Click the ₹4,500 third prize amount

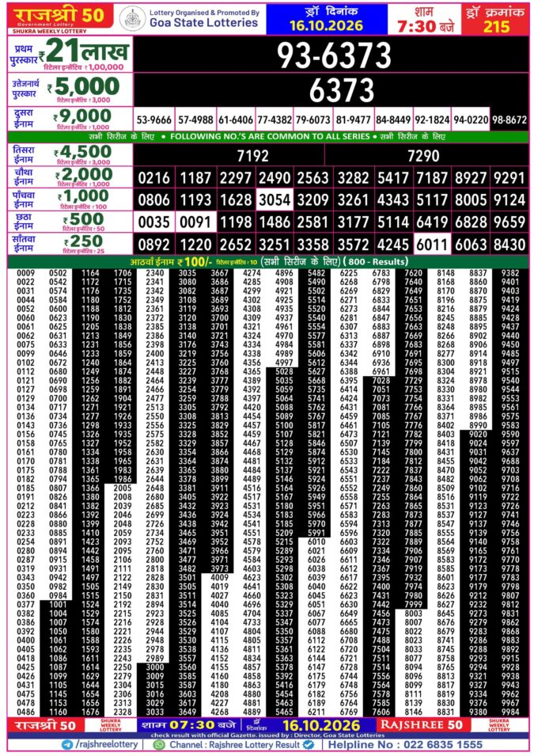click(83, 151)
